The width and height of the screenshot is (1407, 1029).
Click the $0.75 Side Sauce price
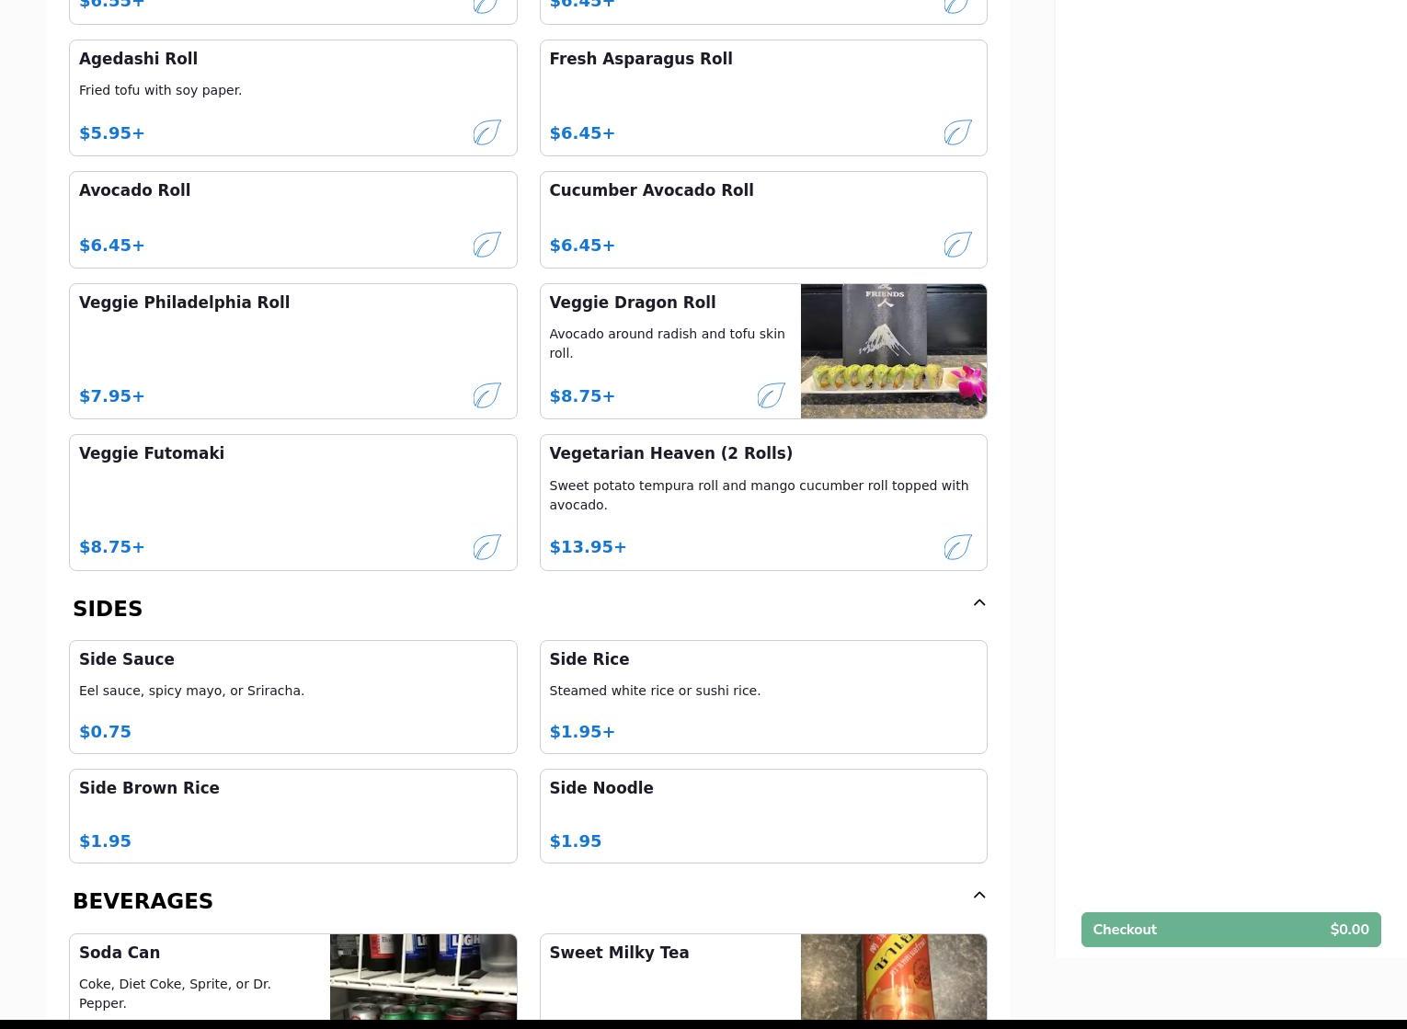(105, 732)
